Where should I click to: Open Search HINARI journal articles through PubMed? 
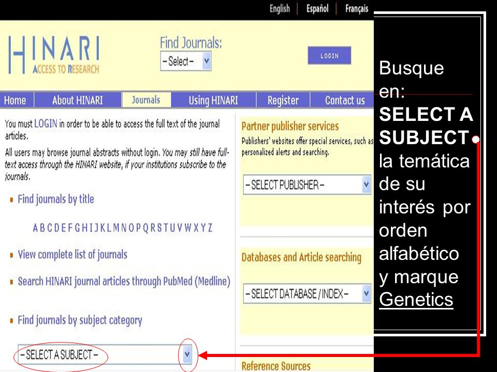[124, 281]
